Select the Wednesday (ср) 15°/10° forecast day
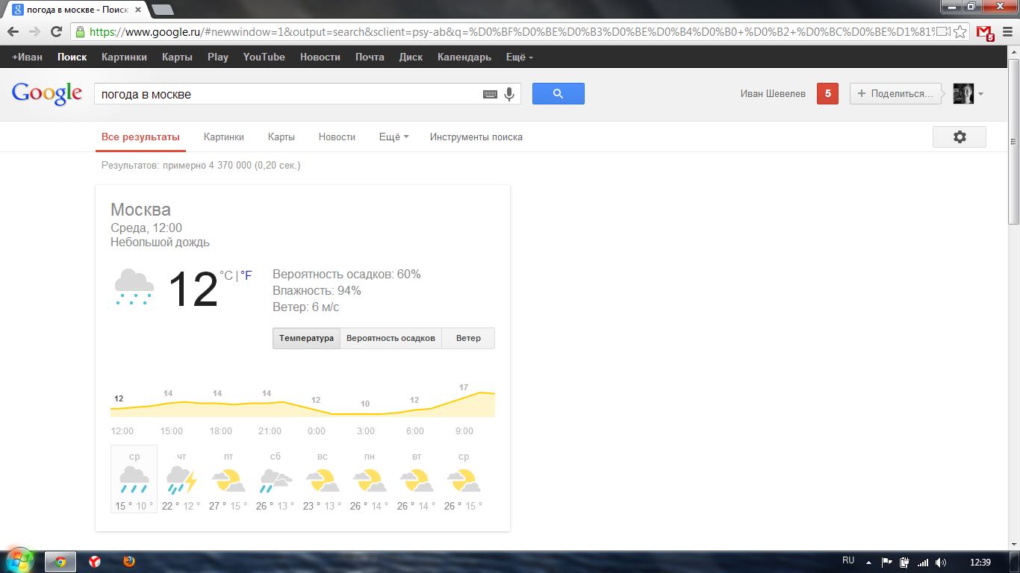Screen dimensions: 1020x573 [134, 479]
